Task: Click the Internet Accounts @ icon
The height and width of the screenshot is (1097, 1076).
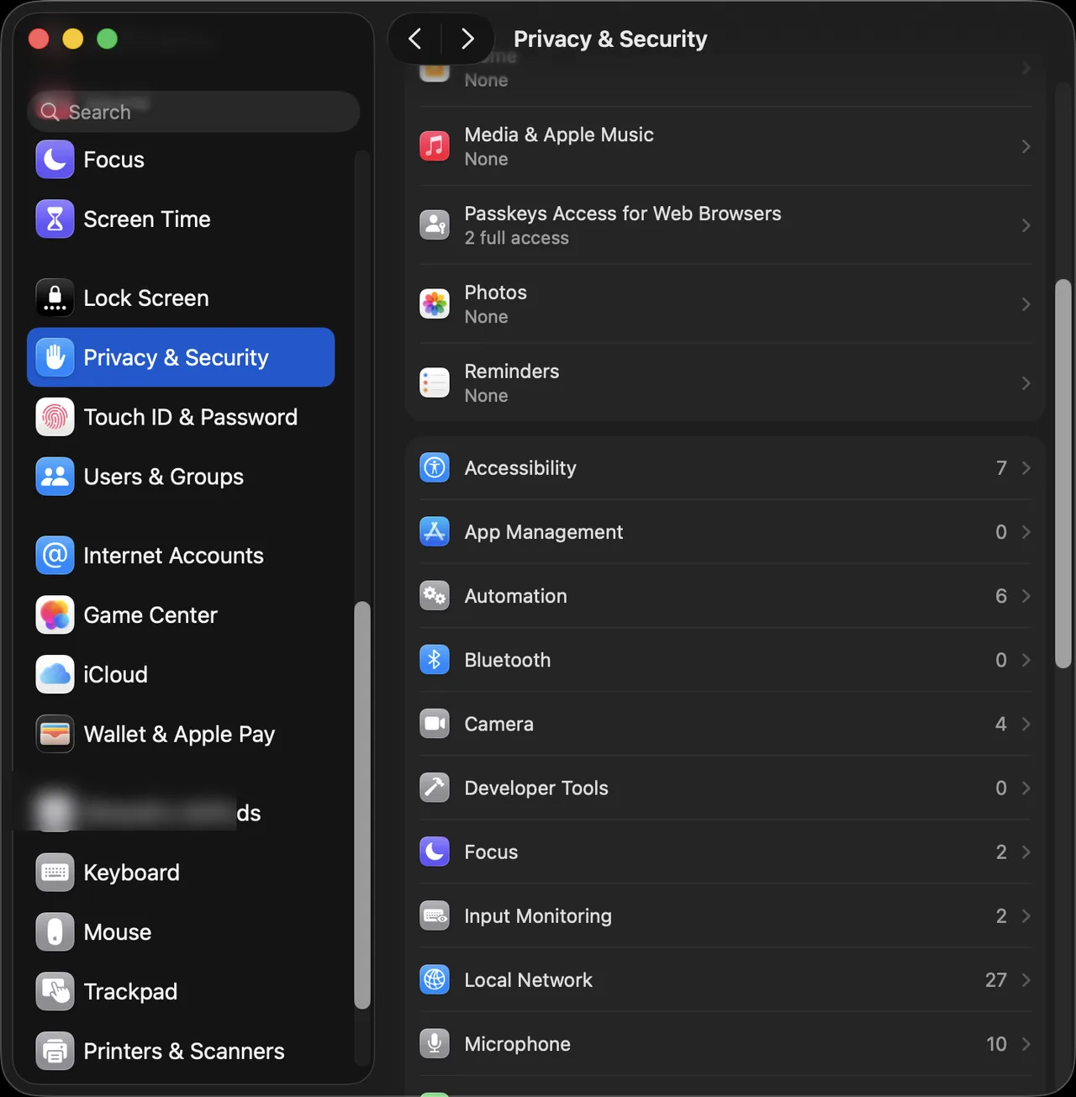Action: 55,556
